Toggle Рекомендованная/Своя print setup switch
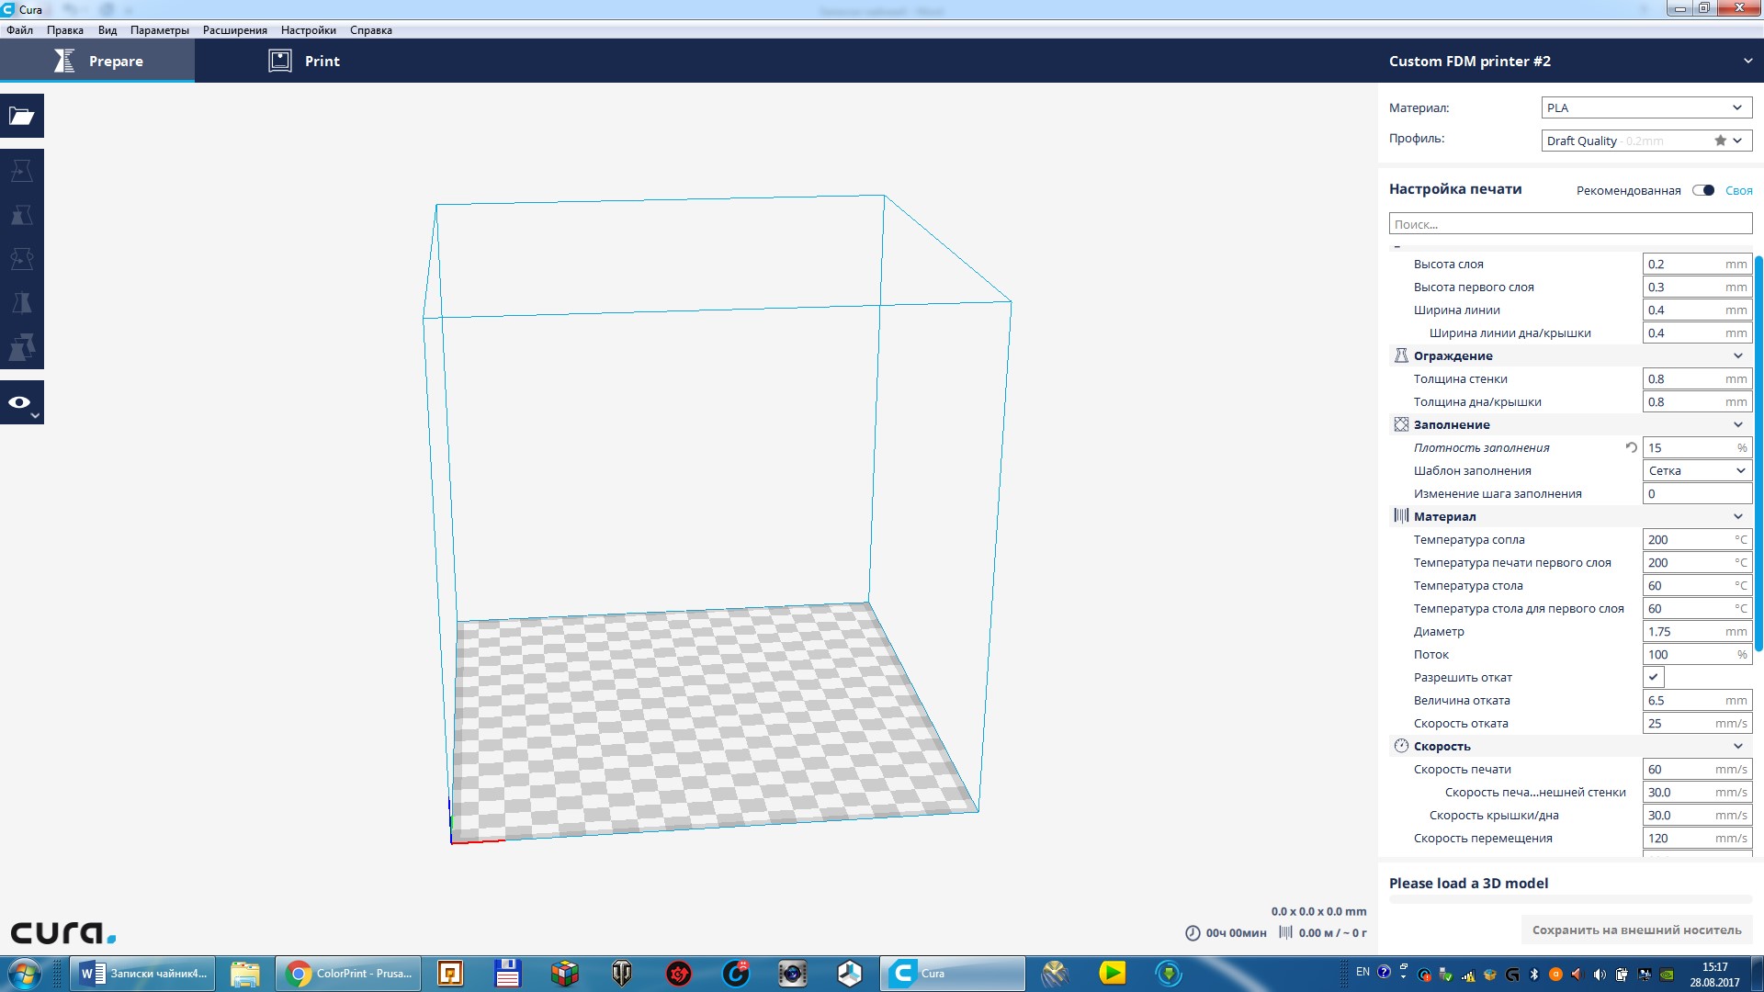Image resolution: width=1764 pixels, height=992 pixels. 1703,190
